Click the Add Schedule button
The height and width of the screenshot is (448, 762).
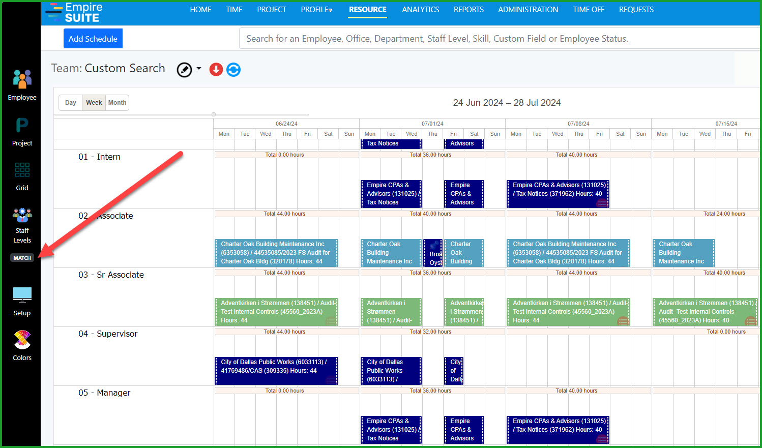93,39
